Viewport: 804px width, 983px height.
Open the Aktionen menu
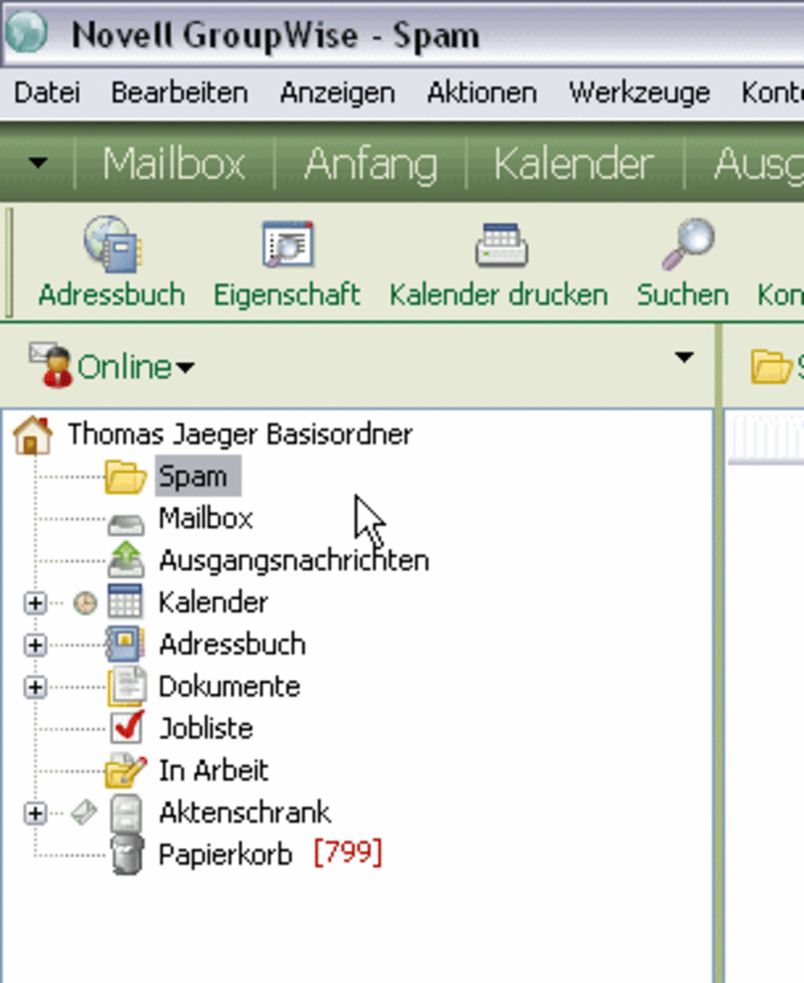point(482,93)
